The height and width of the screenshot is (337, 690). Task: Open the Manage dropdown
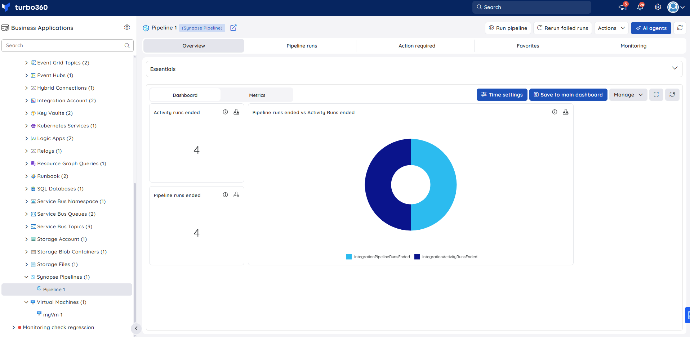628,94
